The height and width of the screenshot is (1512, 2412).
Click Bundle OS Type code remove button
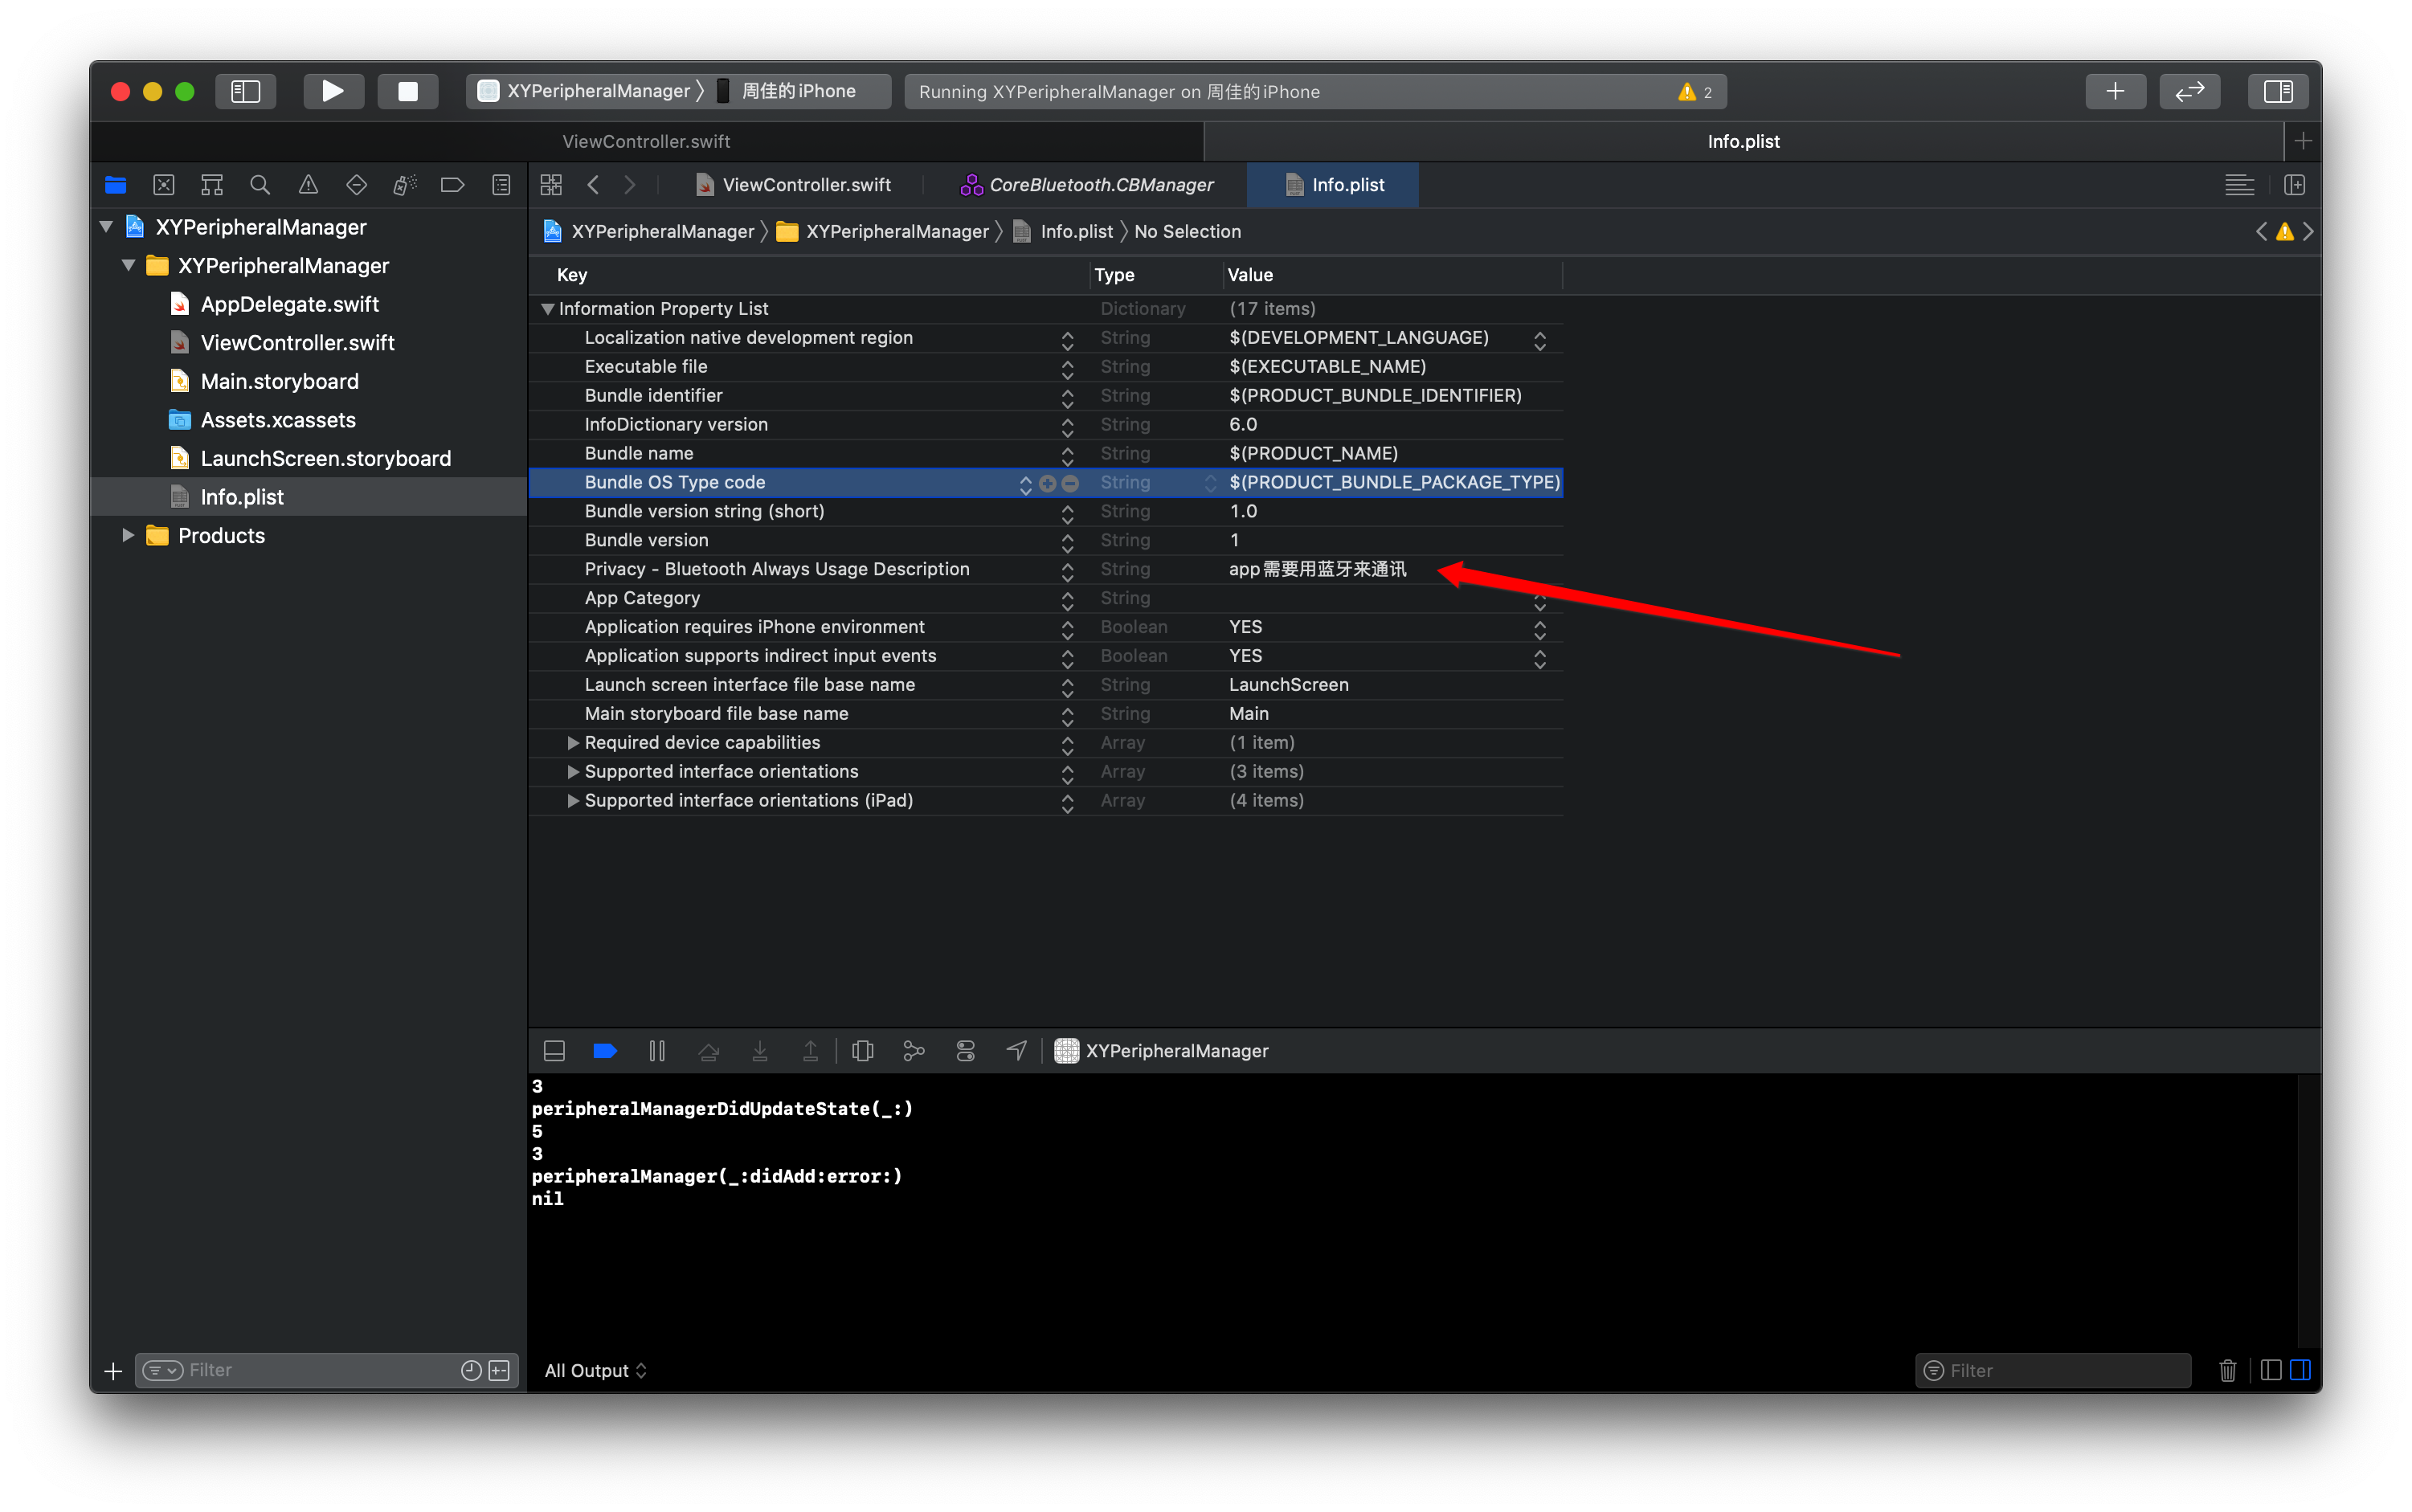[x=1070, y=483]
